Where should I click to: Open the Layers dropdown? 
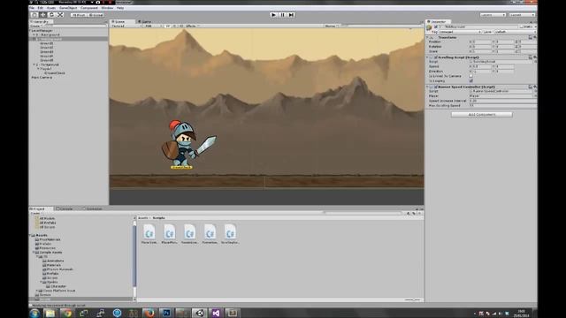[493, 15]
